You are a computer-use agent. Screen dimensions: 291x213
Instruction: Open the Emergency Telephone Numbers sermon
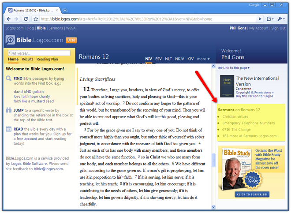[x=249, y=123]
